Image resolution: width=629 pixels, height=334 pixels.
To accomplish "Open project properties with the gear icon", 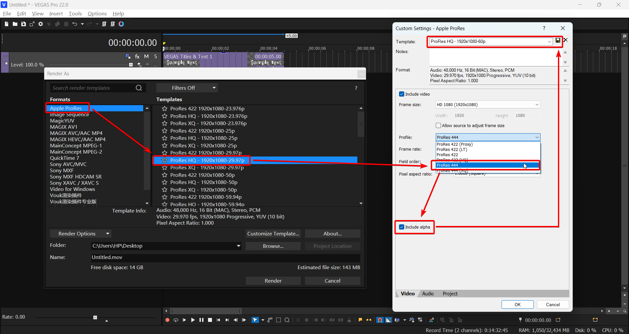I will (40, 24).
